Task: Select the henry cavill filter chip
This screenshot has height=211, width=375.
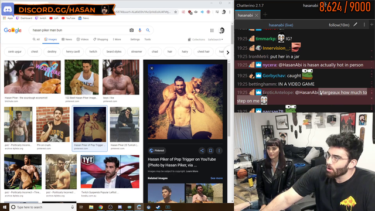Action: (73, 52)
